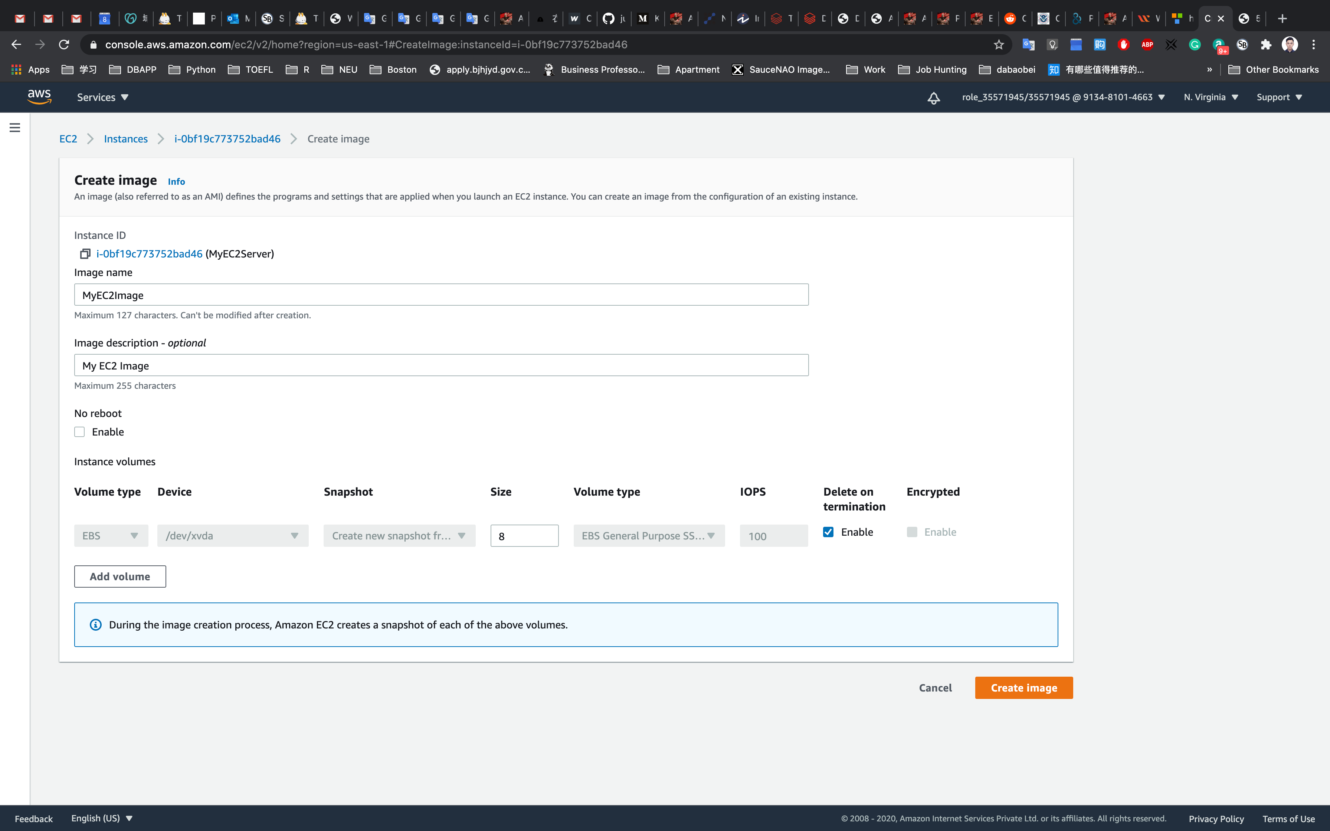
Task: Expand the Services dropdown menu
Action: pos(103,97)
